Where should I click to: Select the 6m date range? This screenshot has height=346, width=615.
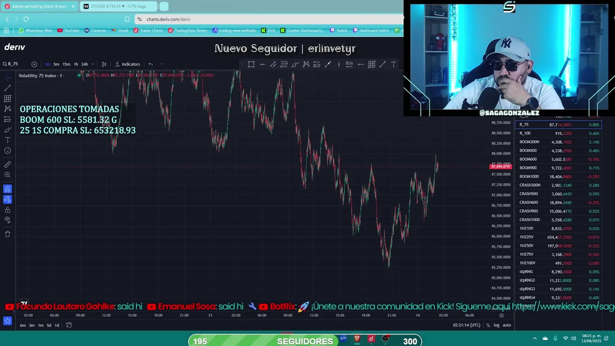23,325
